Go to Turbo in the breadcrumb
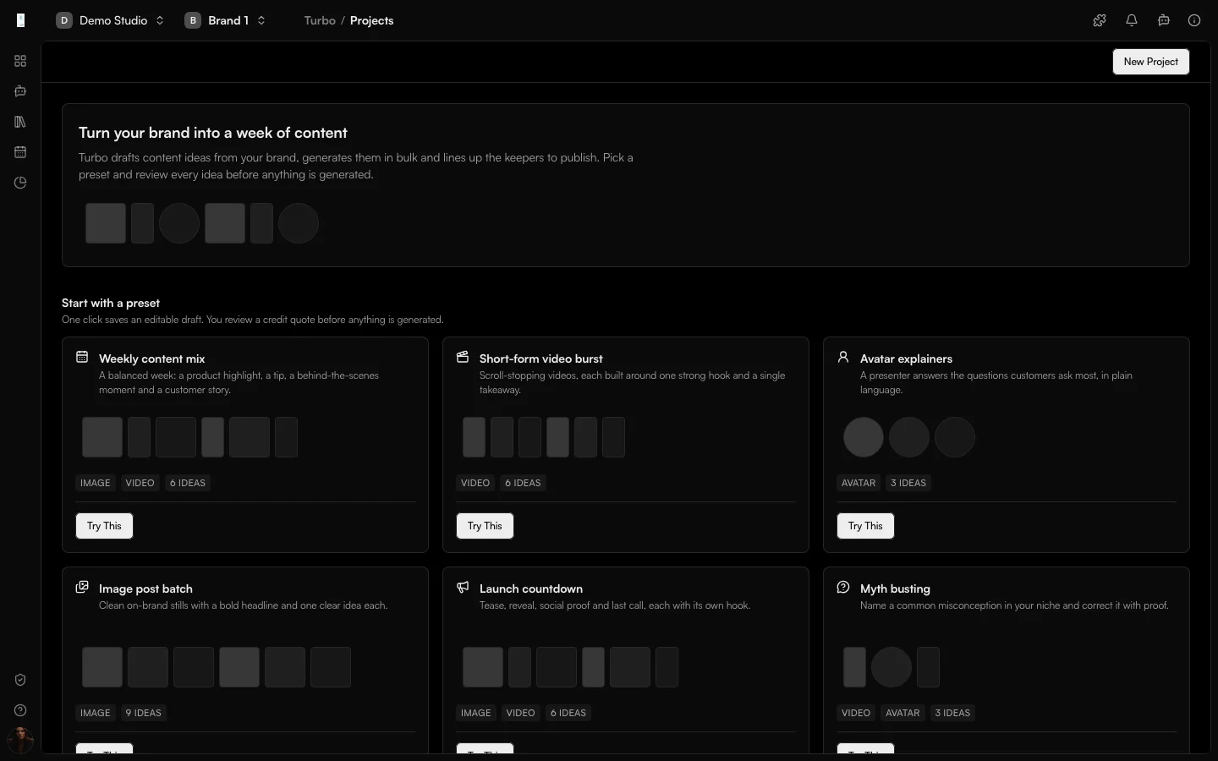 [320, 20]
